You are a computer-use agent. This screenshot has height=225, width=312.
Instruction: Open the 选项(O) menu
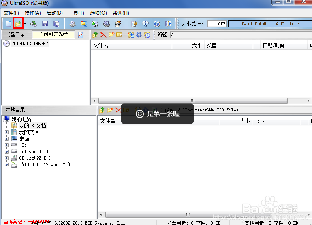point(98,13)
